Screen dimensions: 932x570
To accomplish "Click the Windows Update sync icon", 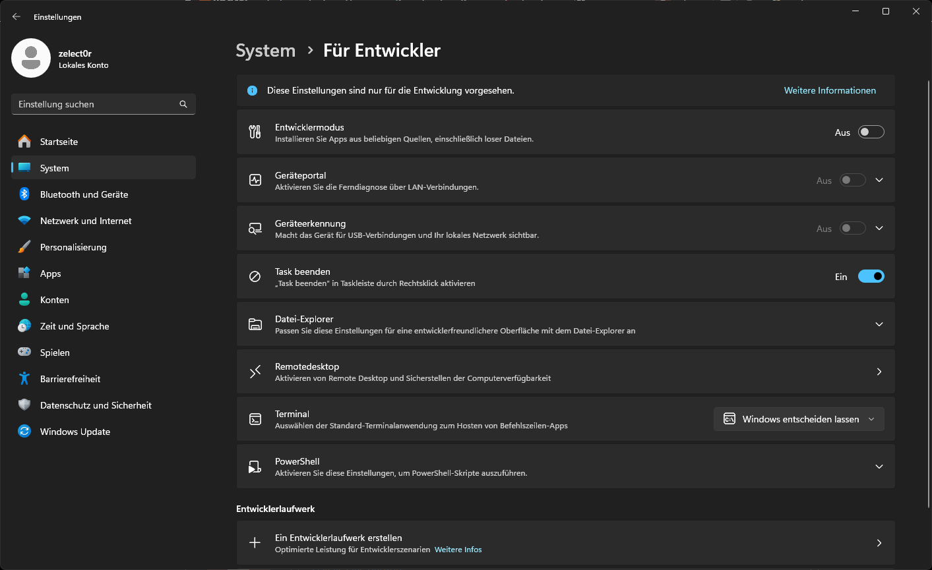I will [24, 432].
